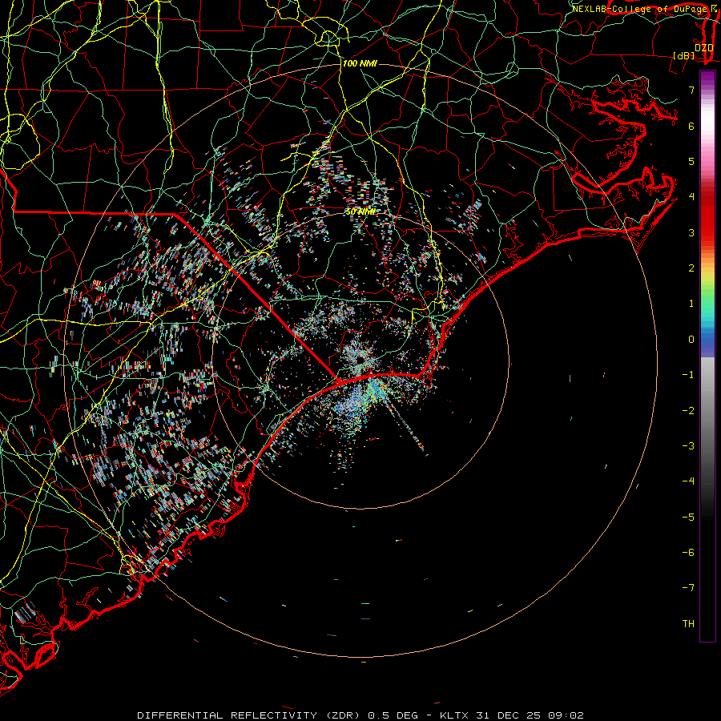The width and height of the screenshot is (721, 721).
Task: Click the 2 dB tick label
Action: tap(691, 268)
